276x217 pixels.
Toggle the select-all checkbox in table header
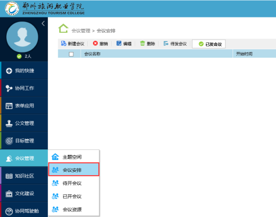[71, 54]
